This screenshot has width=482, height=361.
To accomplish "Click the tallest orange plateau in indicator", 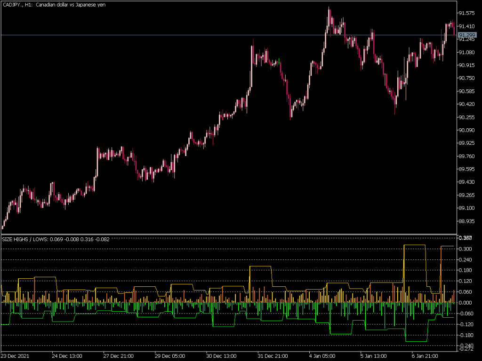I will coord(414,245).
